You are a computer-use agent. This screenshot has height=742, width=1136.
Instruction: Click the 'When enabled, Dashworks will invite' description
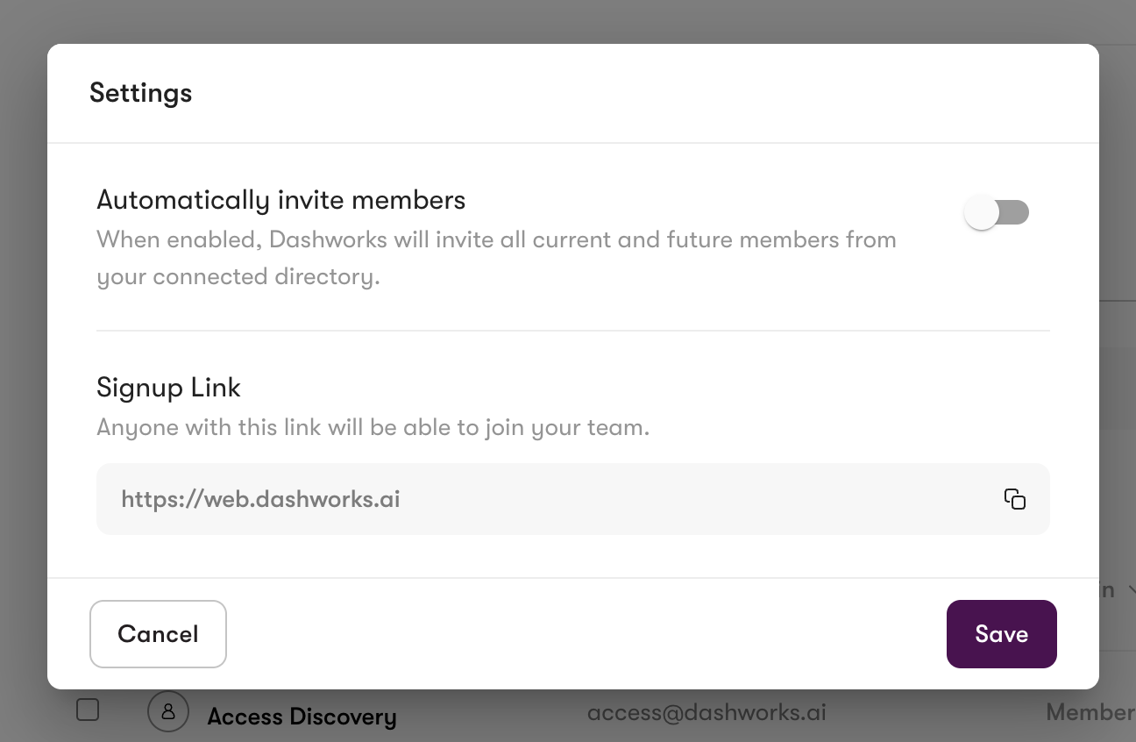click(496, 240)
